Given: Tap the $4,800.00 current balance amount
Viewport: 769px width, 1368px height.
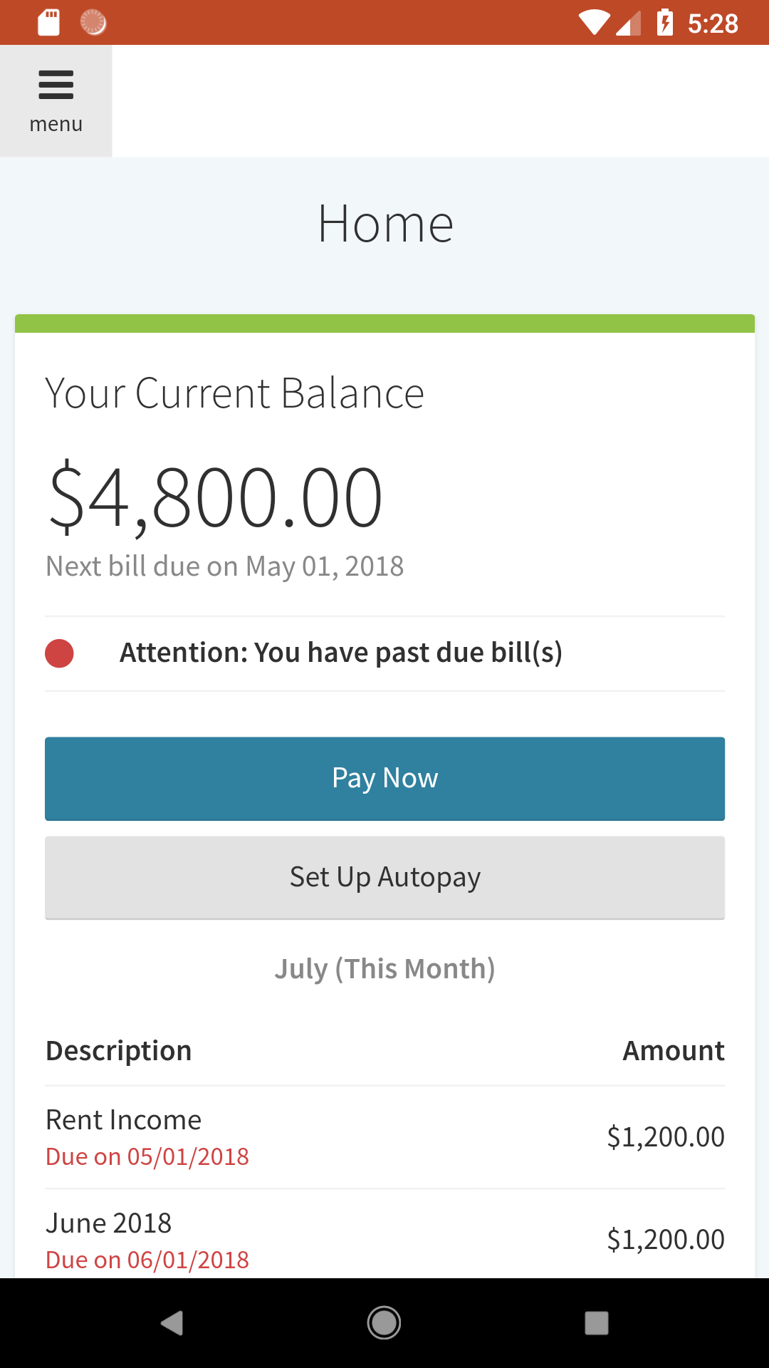Looking at the screenshot, I should pyautogui.click(x=215, y=497).
